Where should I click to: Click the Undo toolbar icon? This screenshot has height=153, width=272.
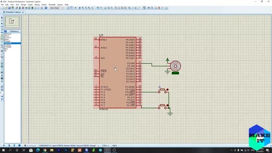click(x=98, y=8)
